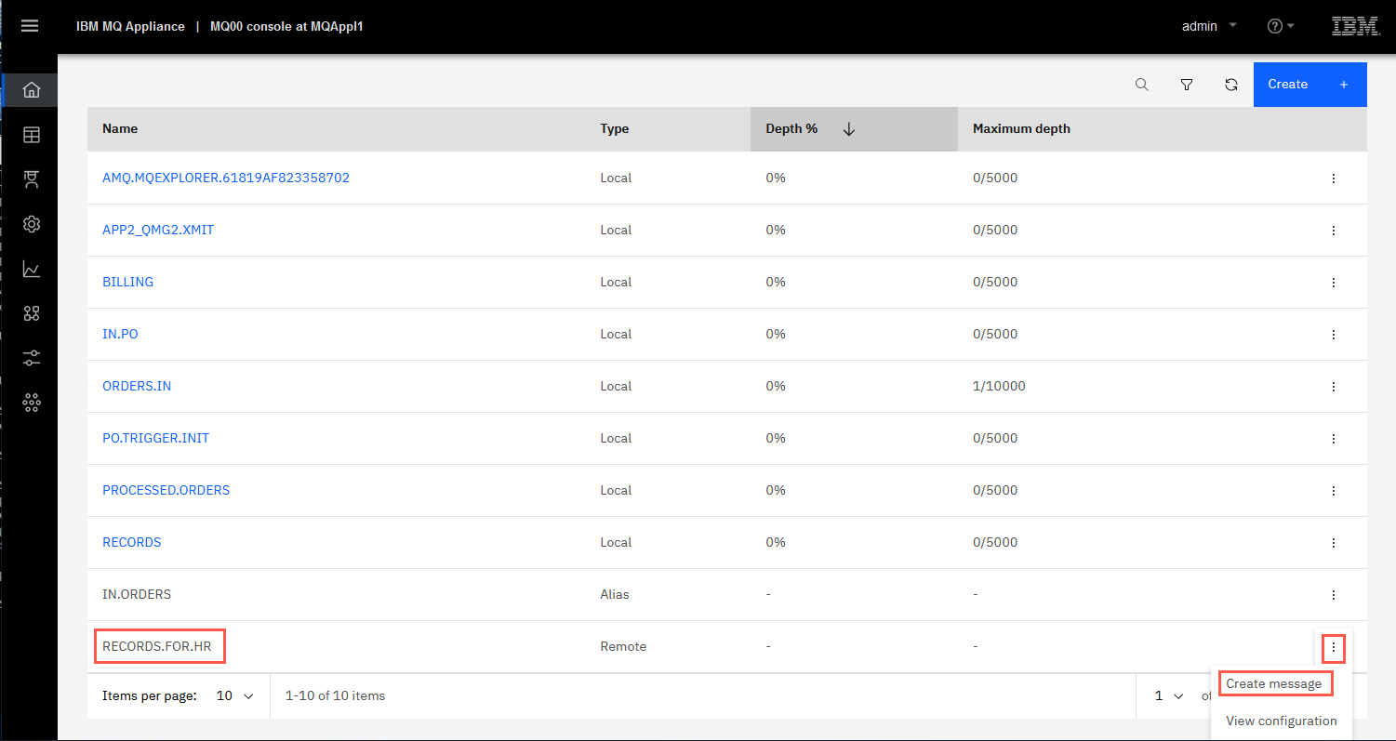
Task: Open the PO.TRIGGER.INIT queue link
Action: 155,438
